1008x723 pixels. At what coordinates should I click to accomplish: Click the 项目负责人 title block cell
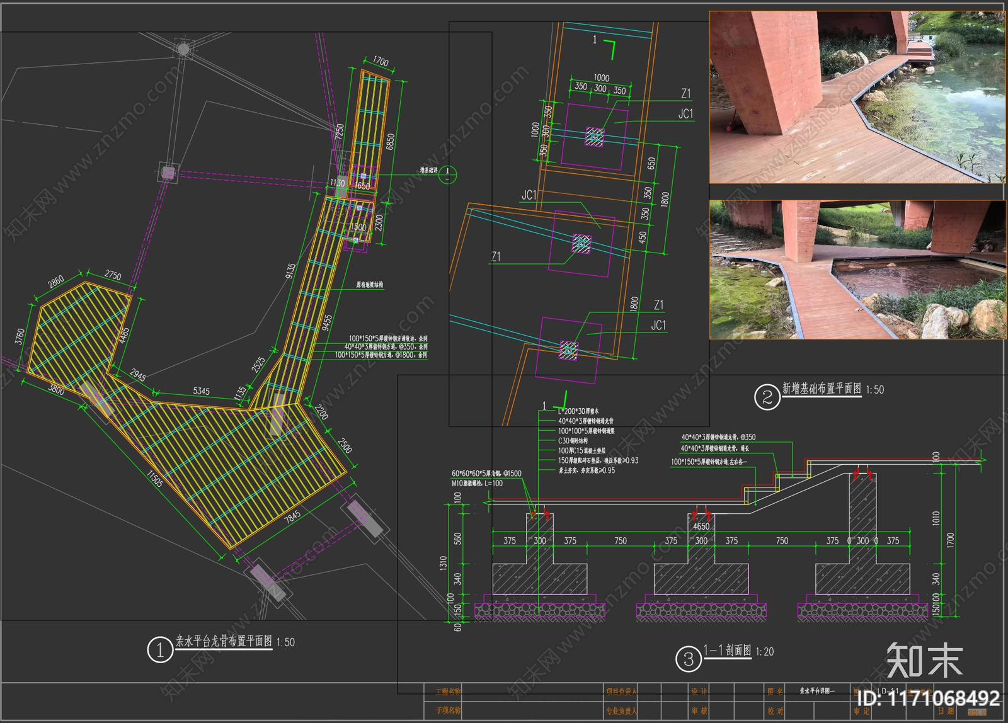[622, 692]
